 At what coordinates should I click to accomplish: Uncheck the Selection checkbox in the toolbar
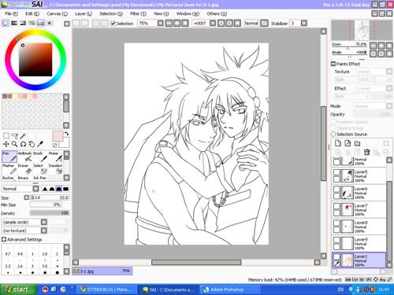(113, 24)
